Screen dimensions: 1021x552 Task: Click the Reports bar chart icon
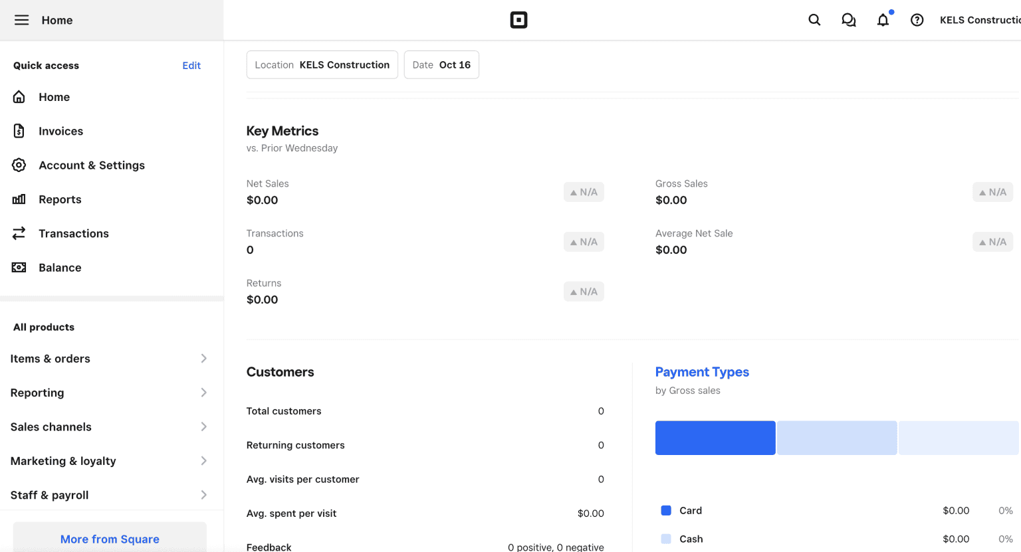pyautogui.click(x=19, y=199)
